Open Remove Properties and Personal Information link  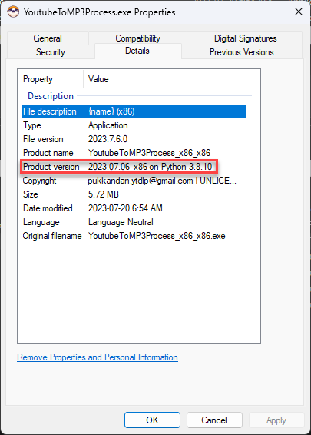(98, 357)
